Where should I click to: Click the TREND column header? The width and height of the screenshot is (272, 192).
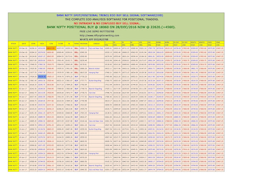tap(76, 44)
